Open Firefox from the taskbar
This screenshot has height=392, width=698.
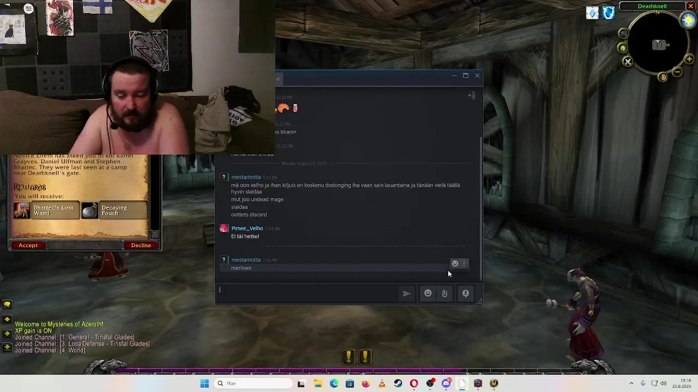tap(366, 383)
